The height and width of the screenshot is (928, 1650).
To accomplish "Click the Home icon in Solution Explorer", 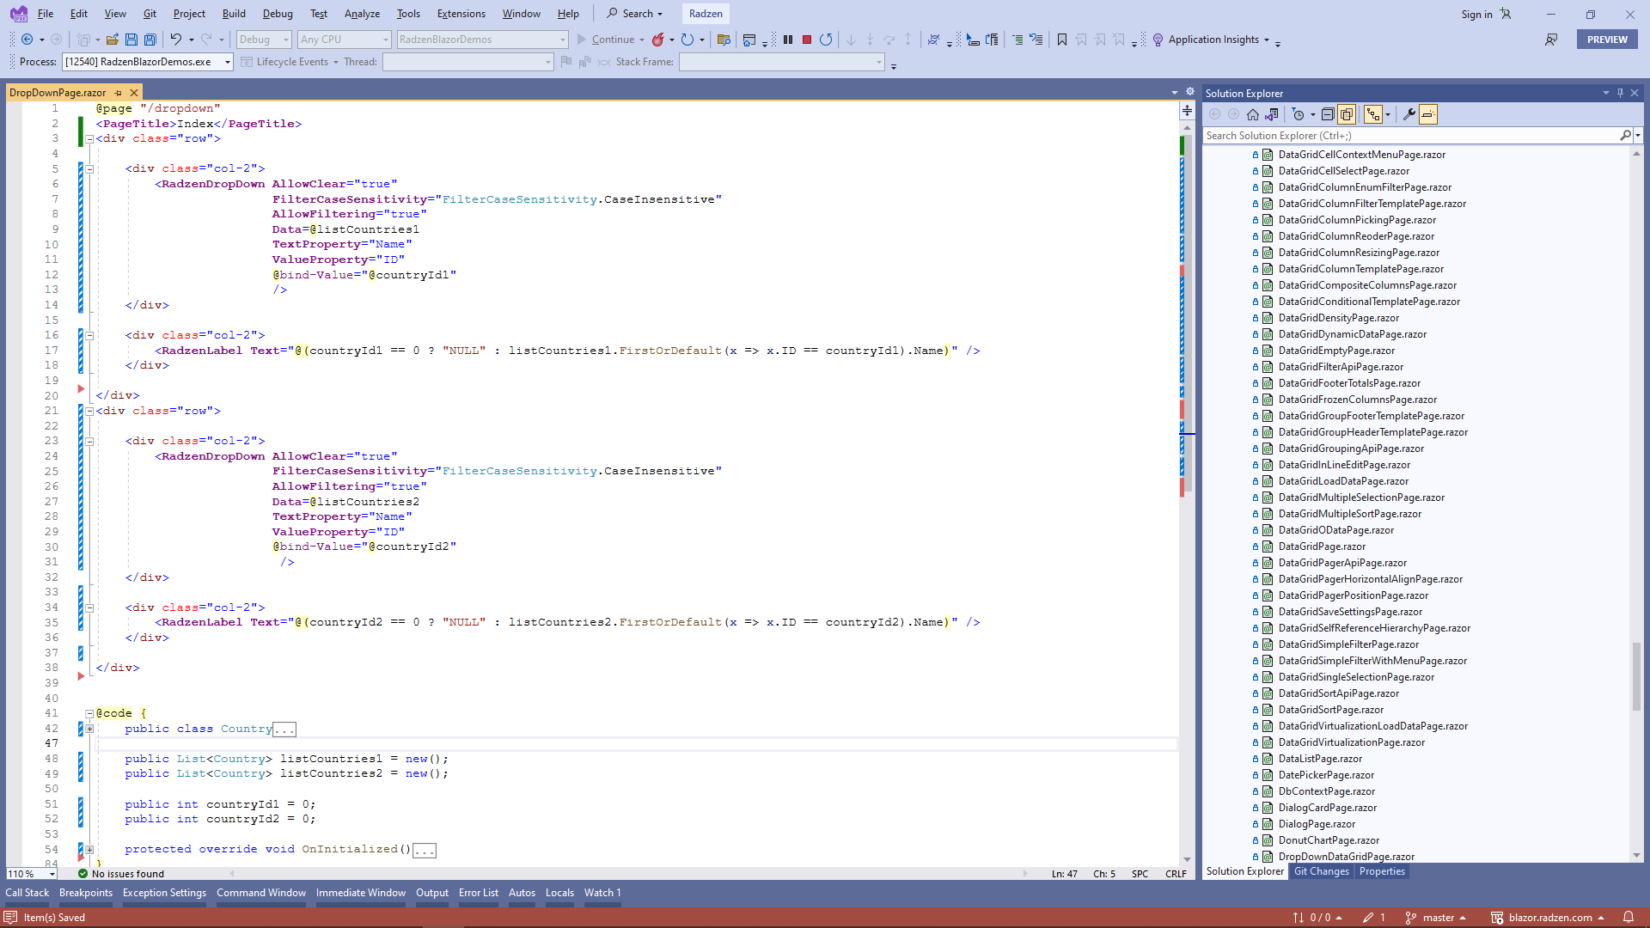I will 1253,114.
